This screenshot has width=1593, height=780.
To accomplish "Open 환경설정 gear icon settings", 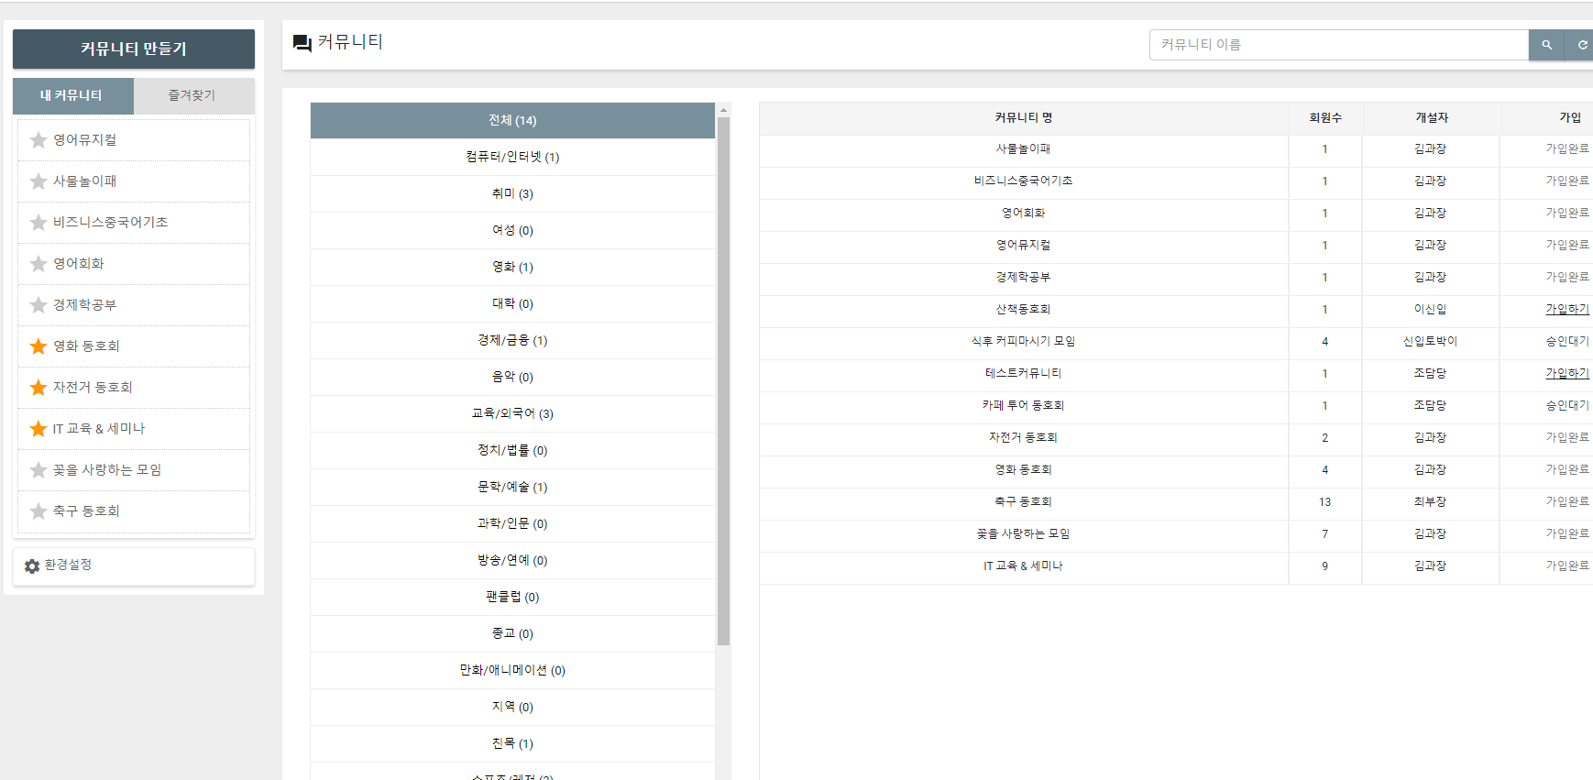I will pos(32,566).
